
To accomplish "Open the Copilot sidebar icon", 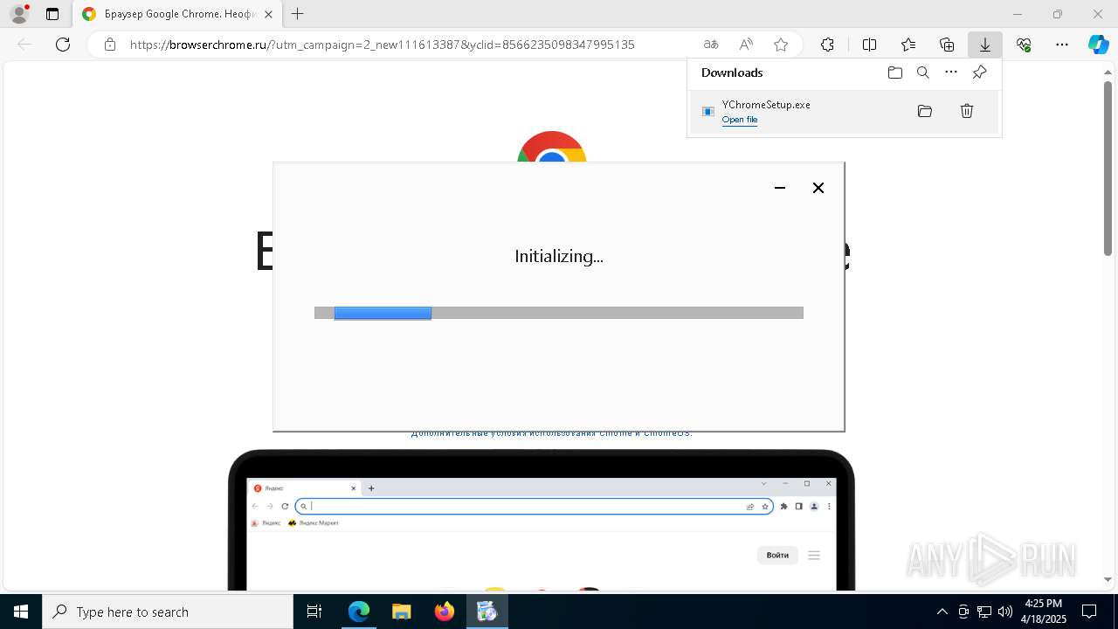I will 1098,45.
